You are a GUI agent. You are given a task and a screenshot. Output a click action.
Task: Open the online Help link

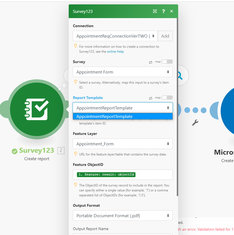[115, 52]
